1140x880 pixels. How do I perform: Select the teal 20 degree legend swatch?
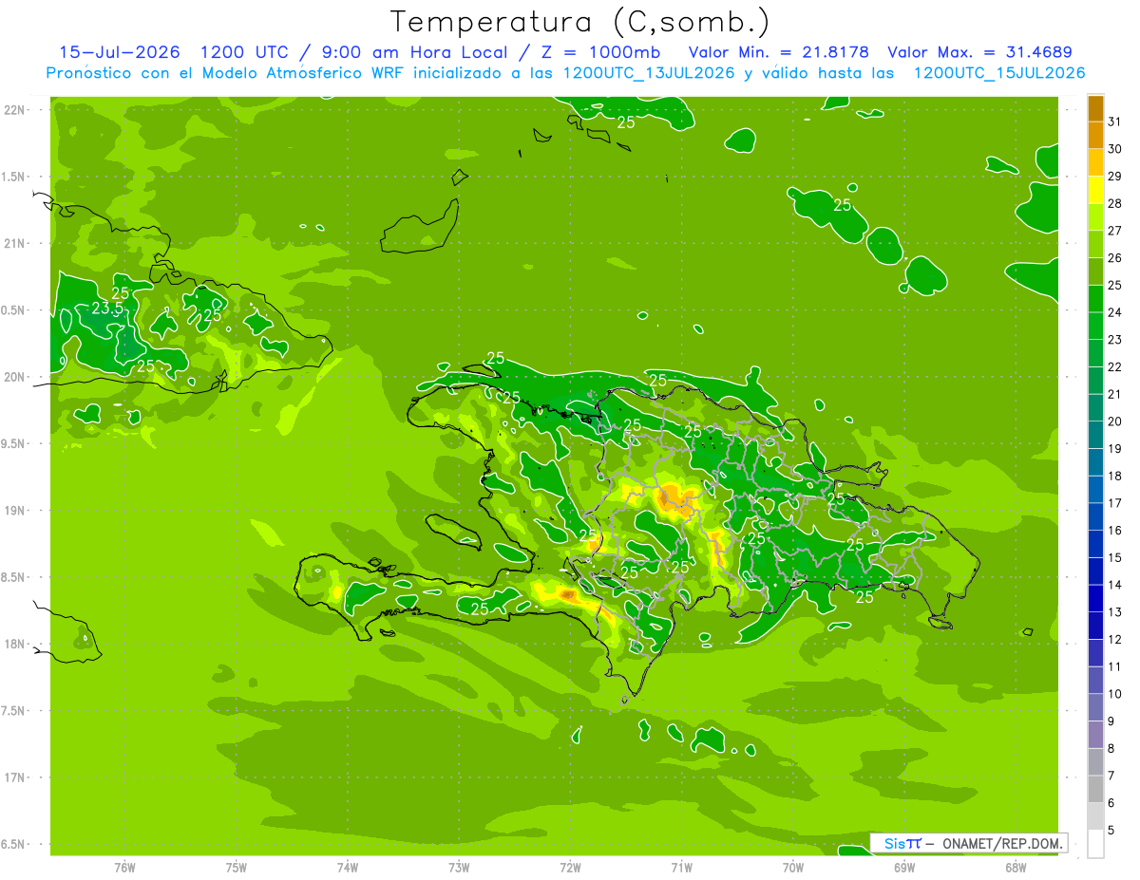[x=1095, y=408]
